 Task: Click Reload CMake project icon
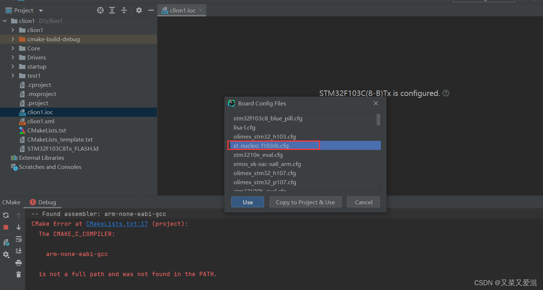click(x=6, y=215)
